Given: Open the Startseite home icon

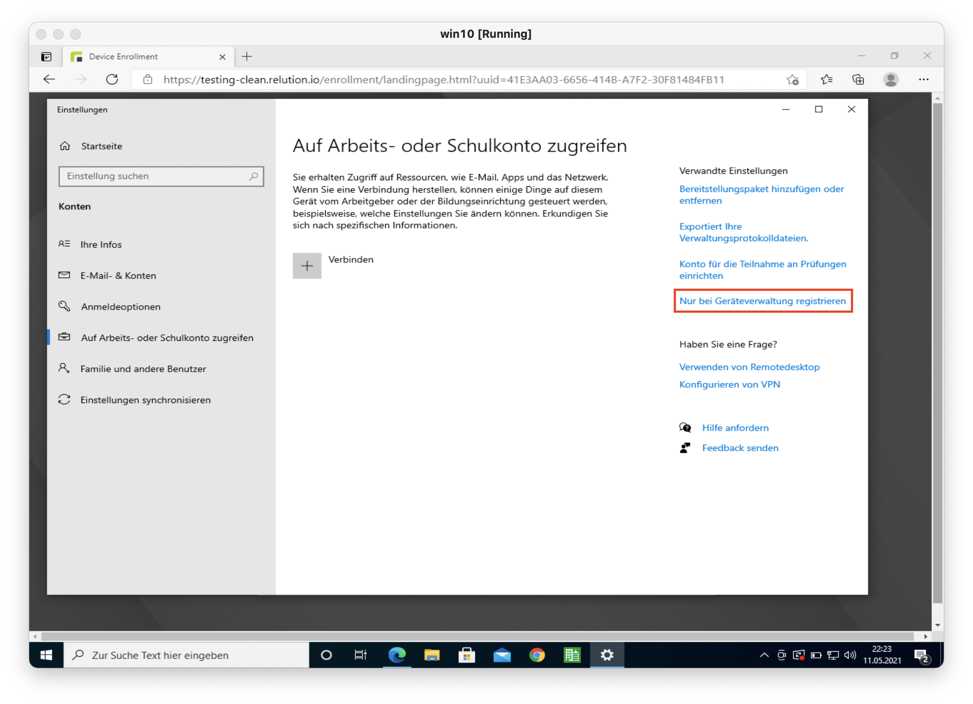Looking at the screenshot, I should (65, 146).
